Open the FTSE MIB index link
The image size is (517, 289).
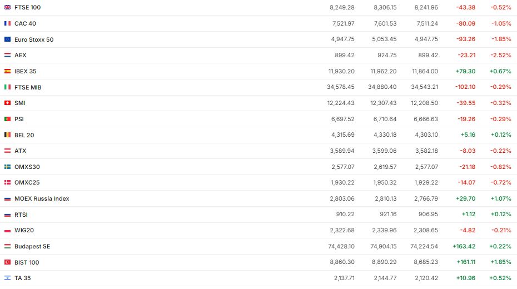(x=28, y=87)
